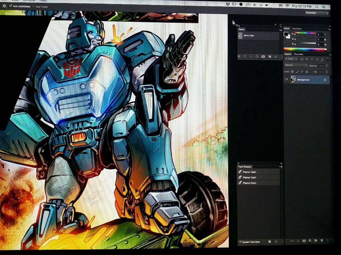Add layer mask icon in Layers panel
This screenshot has width=341, height=255.
[x=304, y=241]
